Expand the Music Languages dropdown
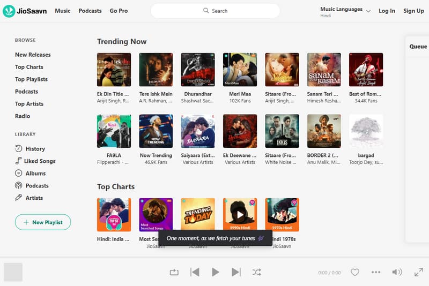This screenshot has height=286, width=429. point(345,11)
